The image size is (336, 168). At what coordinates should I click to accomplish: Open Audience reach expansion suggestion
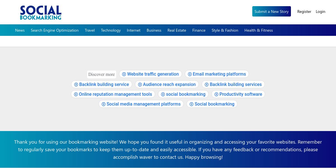coord(167,84)
